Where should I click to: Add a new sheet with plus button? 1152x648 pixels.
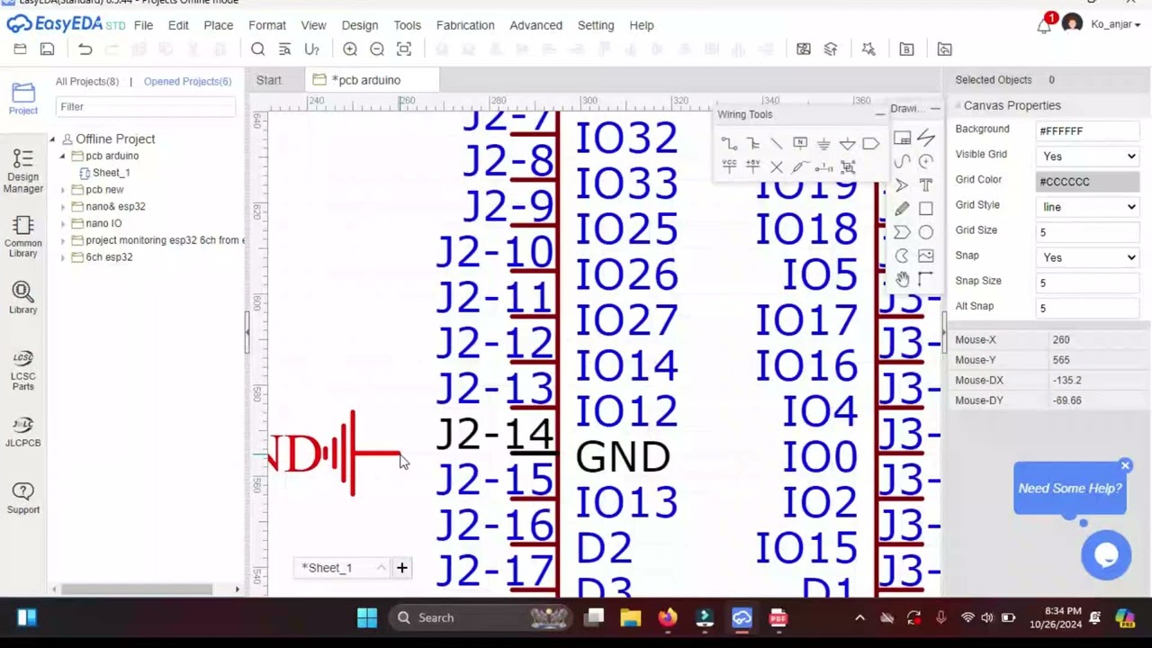pyautogui.click(x=402, y=568)
